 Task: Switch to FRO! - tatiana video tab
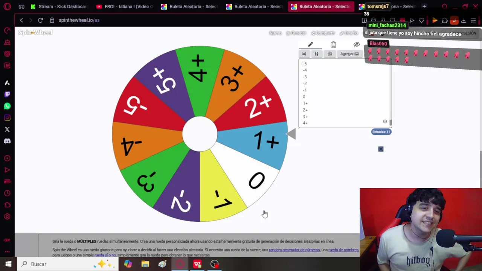(x=125, y=6)
